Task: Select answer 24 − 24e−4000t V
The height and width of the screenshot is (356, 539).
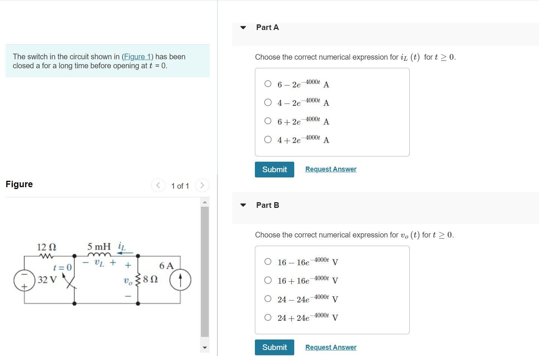Action: click(x=268, y=298)
